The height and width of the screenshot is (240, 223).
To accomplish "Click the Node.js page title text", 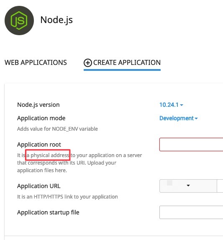I will tap(56, 20).
